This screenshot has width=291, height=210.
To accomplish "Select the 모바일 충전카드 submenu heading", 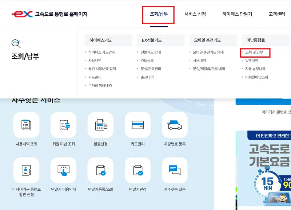I will point(213,40).
